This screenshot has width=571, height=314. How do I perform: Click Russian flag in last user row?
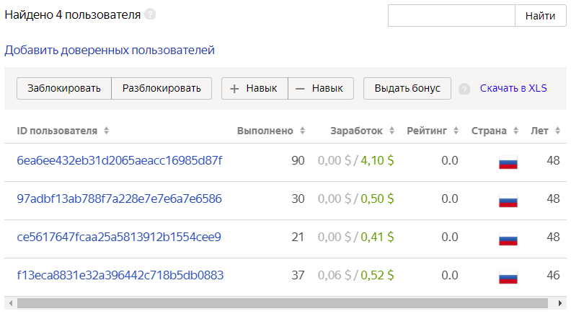coord(508,276)
